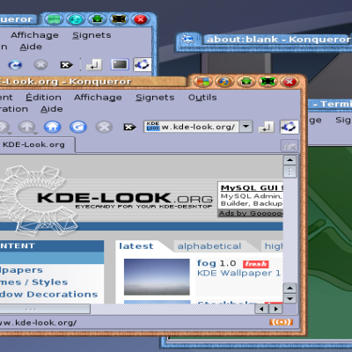Click the Up arrow navigation button
The height and width of the screenshot is (352, 352).
[x=26, y=127]
